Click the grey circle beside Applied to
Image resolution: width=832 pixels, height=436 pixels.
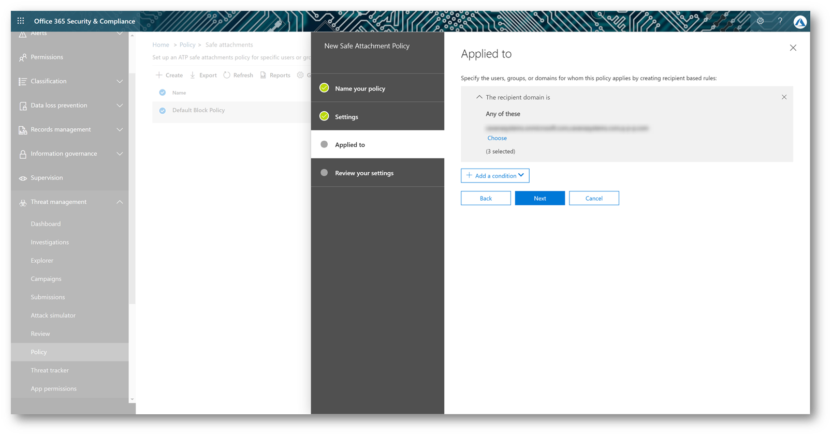pyautogui.click(x=324, y=144)
